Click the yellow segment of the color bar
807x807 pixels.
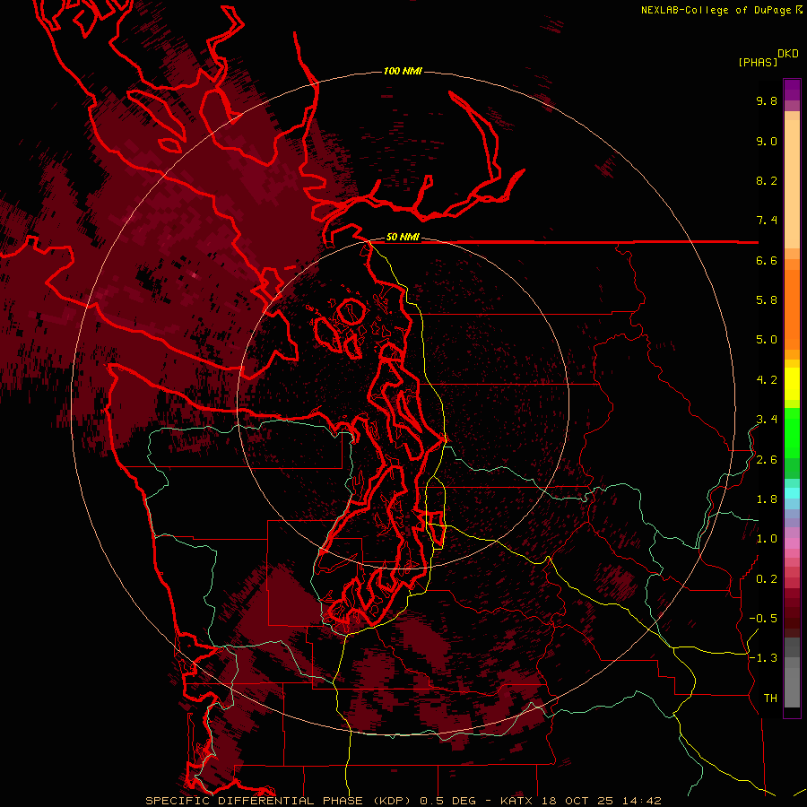tap(792, 384)
